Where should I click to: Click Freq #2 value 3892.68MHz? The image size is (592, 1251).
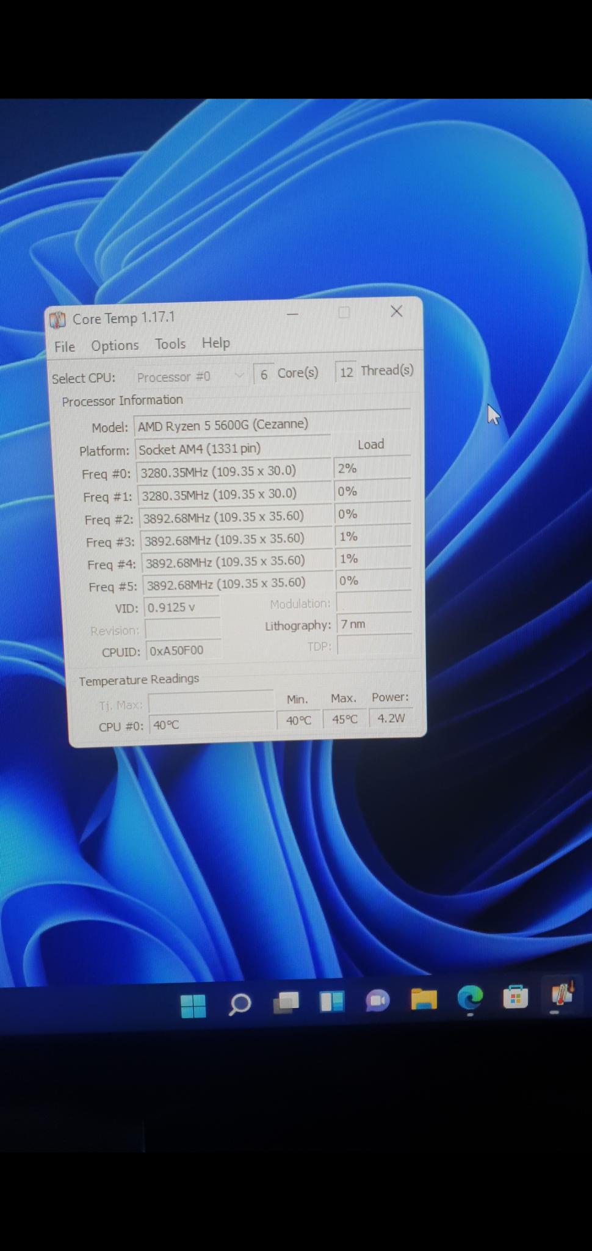(x=237, y=517)
